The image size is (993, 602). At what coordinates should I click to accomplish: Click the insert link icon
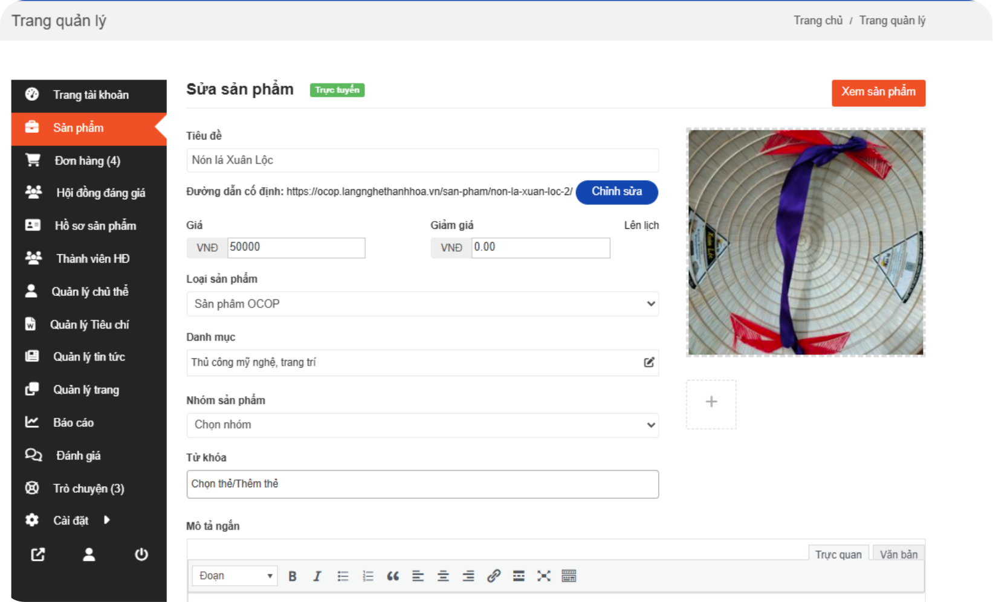(493, 576)
